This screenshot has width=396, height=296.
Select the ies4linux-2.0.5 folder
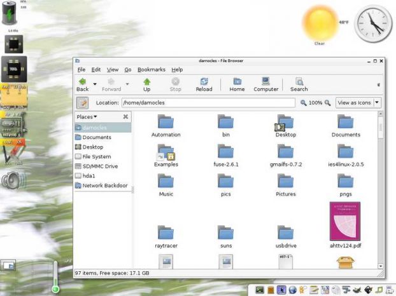point(346,156)
